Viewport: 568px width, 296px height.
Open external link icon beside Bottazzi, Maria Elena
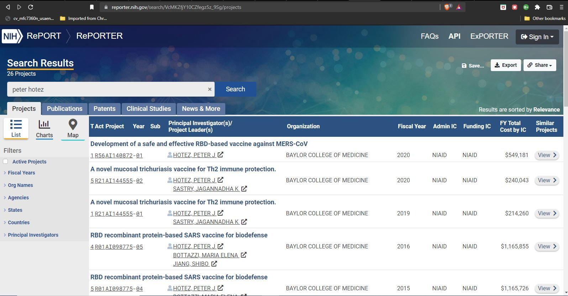point(244,255)
